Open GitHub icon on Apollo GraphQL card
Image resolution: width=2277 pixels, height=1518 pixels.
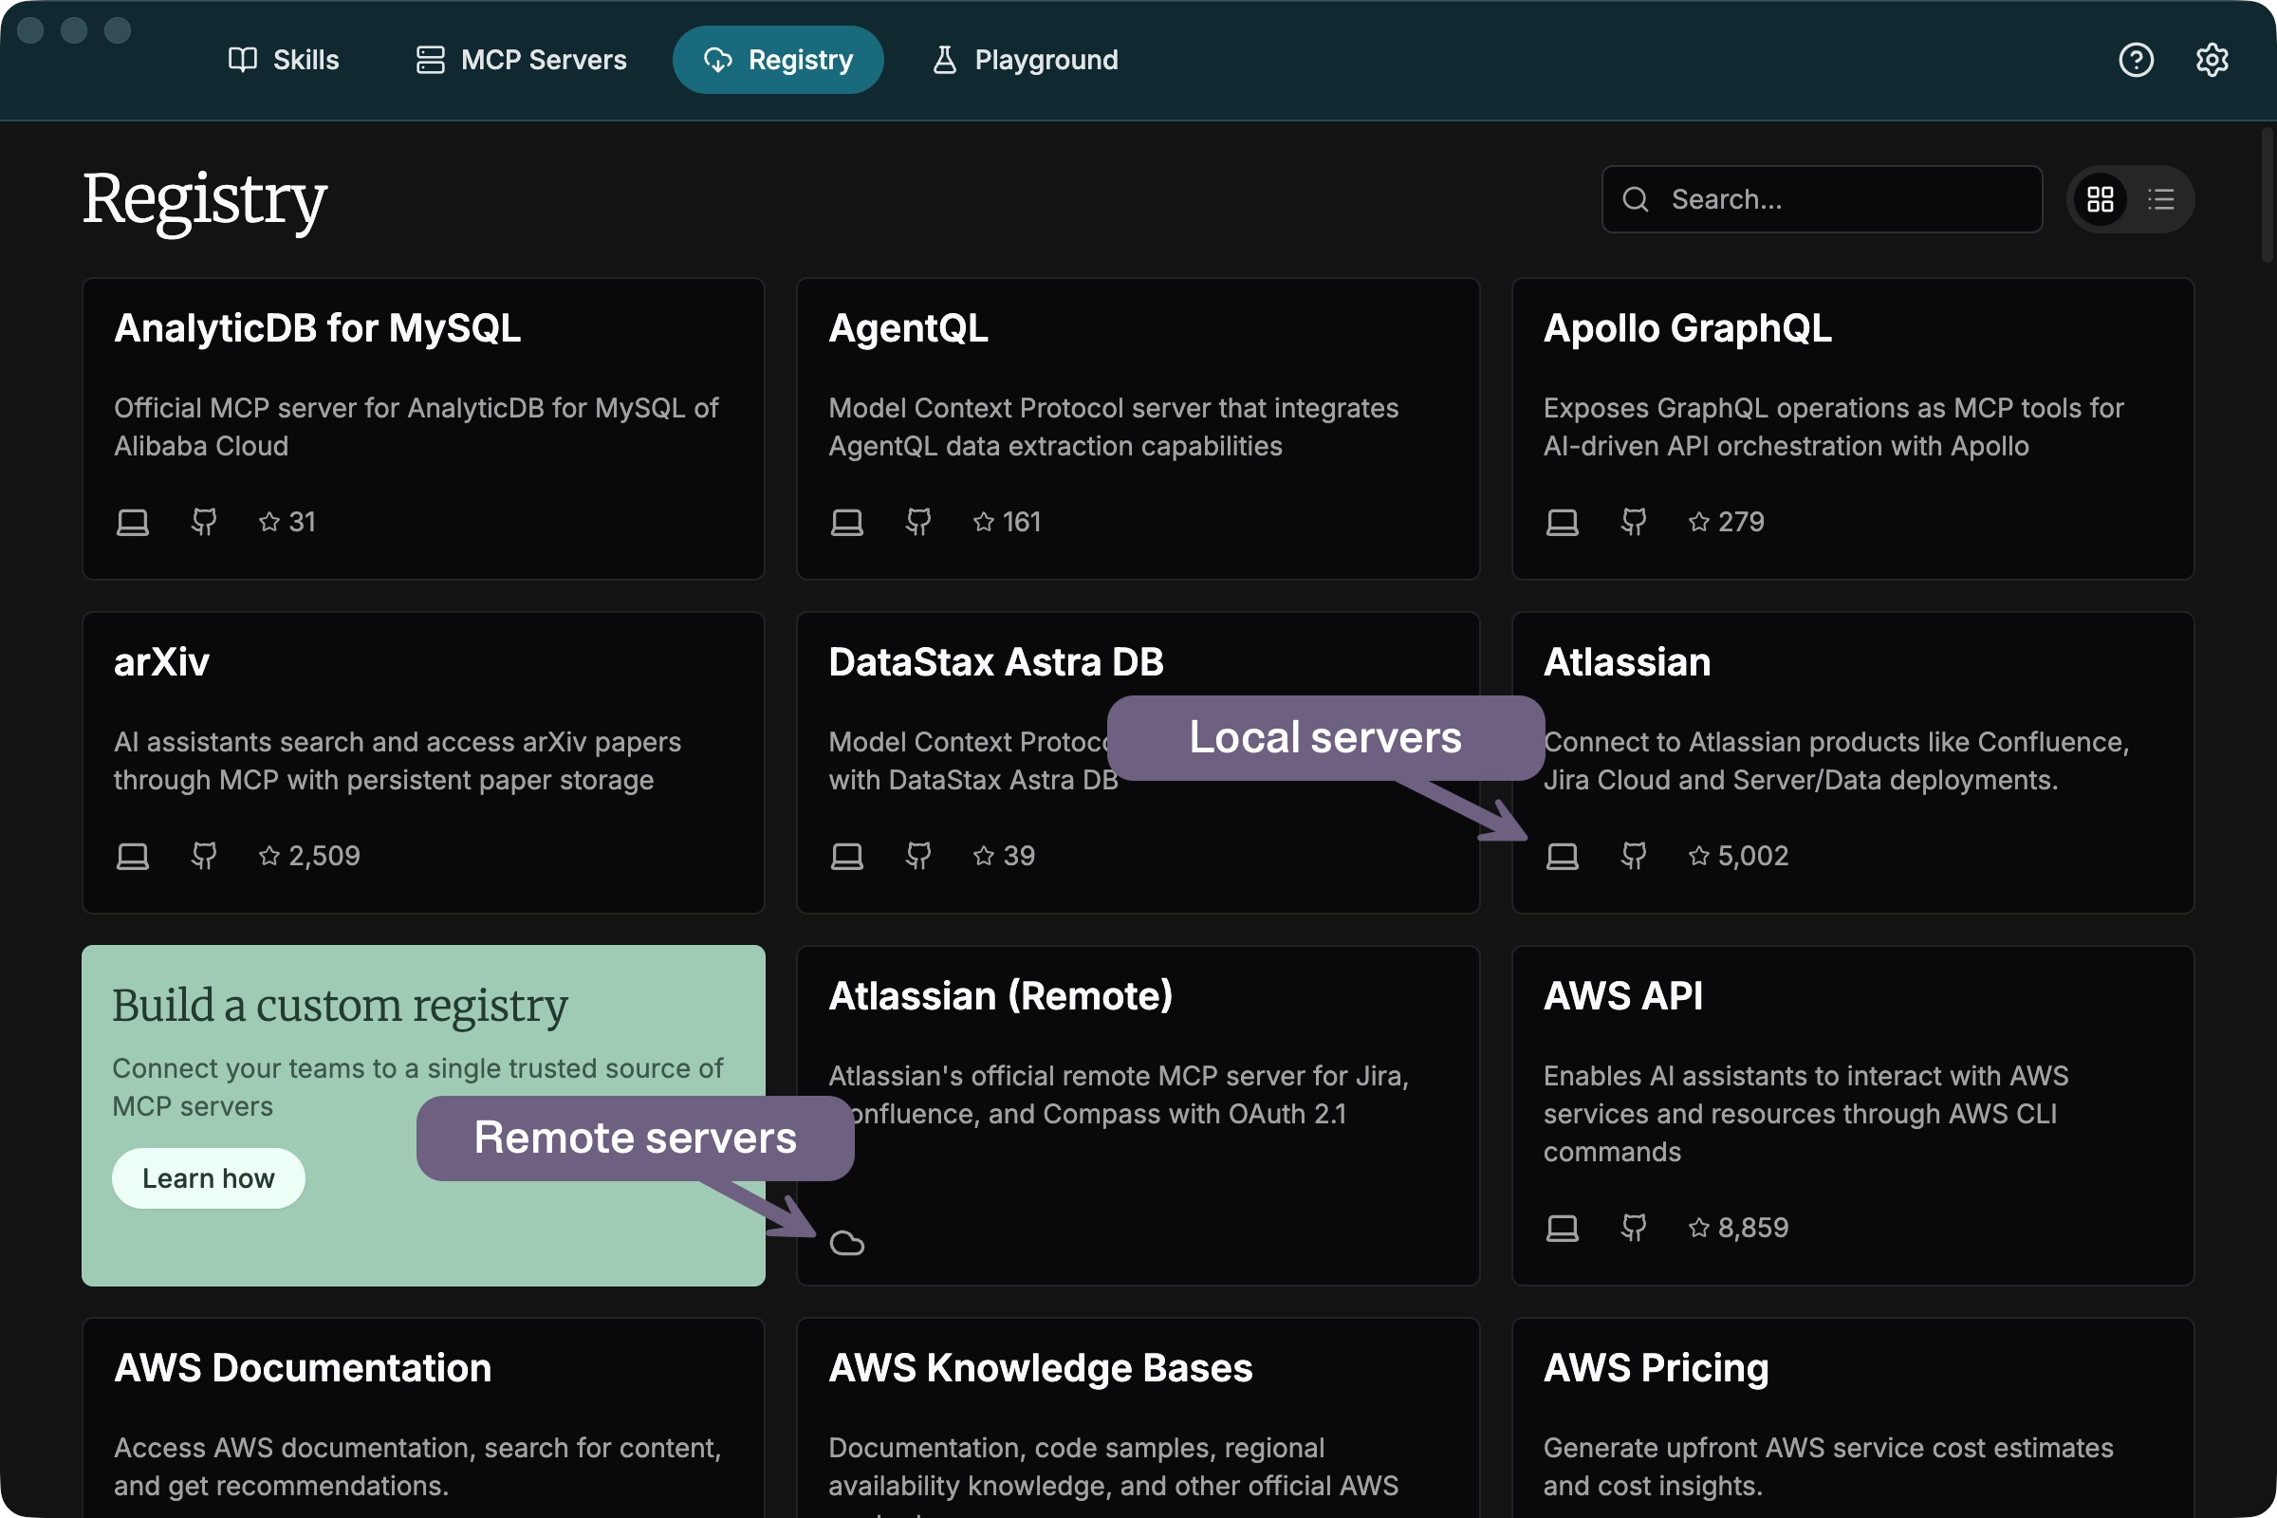(1633, 523)
